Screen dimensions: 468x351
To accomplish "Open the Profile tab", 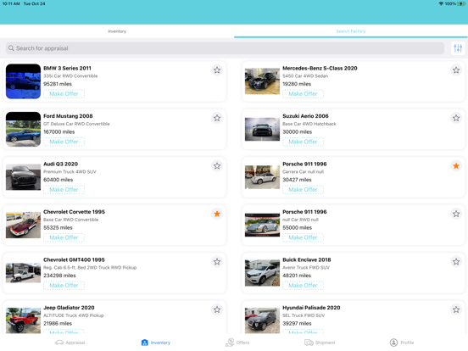I will (402, 343).
